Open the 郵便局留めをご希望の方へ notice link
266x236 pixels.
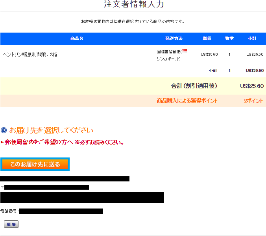pos(64,142)
